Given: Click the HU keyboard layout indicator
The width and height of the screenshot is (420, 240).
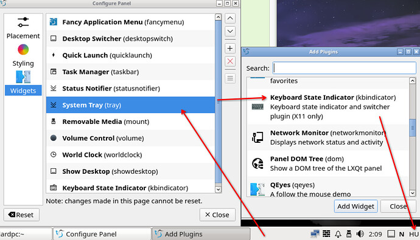Looking at the screenshot, I should tap(414, 234).
